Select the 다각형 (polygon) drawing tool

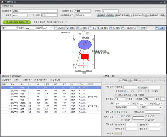115,28
